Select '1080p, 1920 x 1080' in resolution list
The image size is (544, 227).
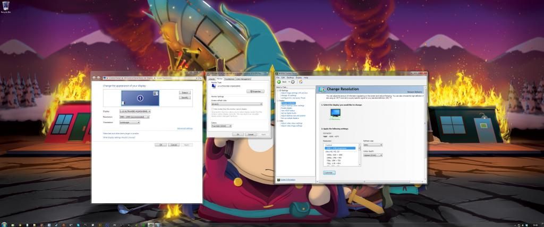[335, 155]
